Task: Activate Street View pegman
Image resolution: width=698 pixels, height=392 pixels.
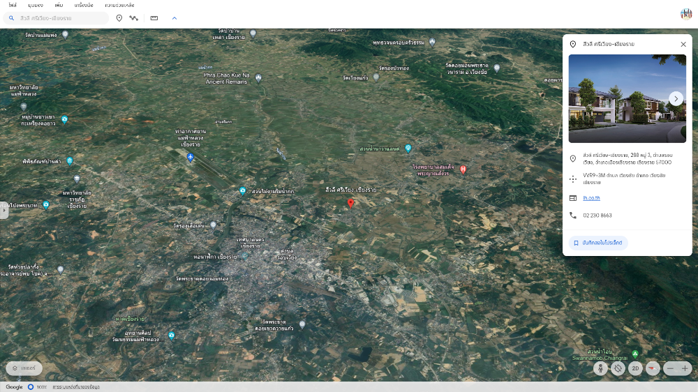Action: (600, 368)
